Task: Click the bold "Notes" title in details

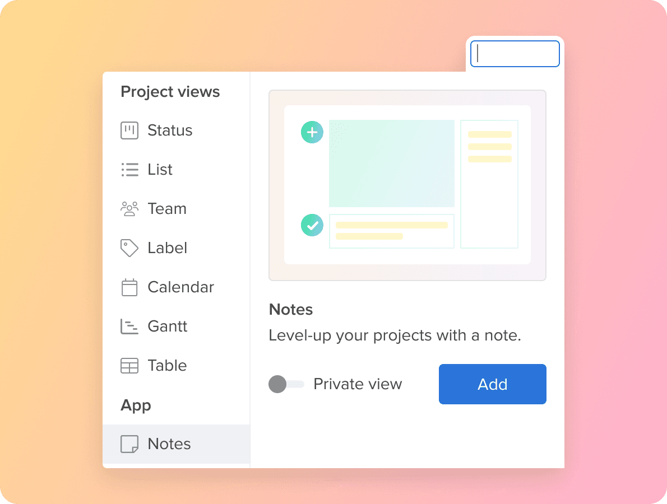Action: pos(291,309)
